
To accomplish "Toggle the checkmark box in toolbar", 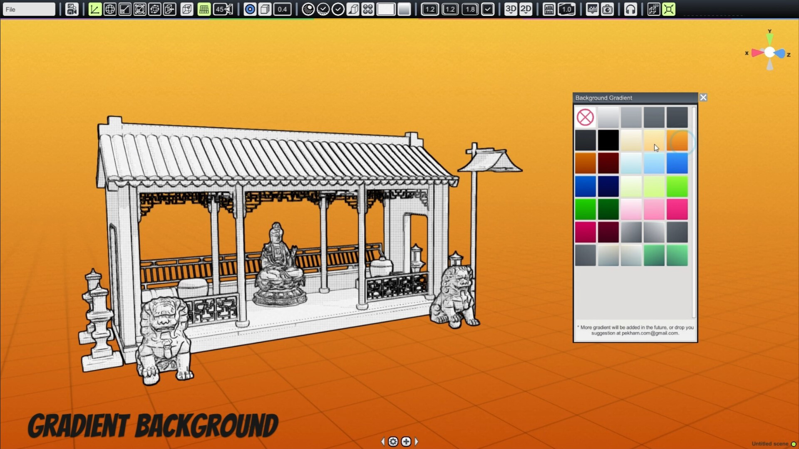I will (488, 9).
